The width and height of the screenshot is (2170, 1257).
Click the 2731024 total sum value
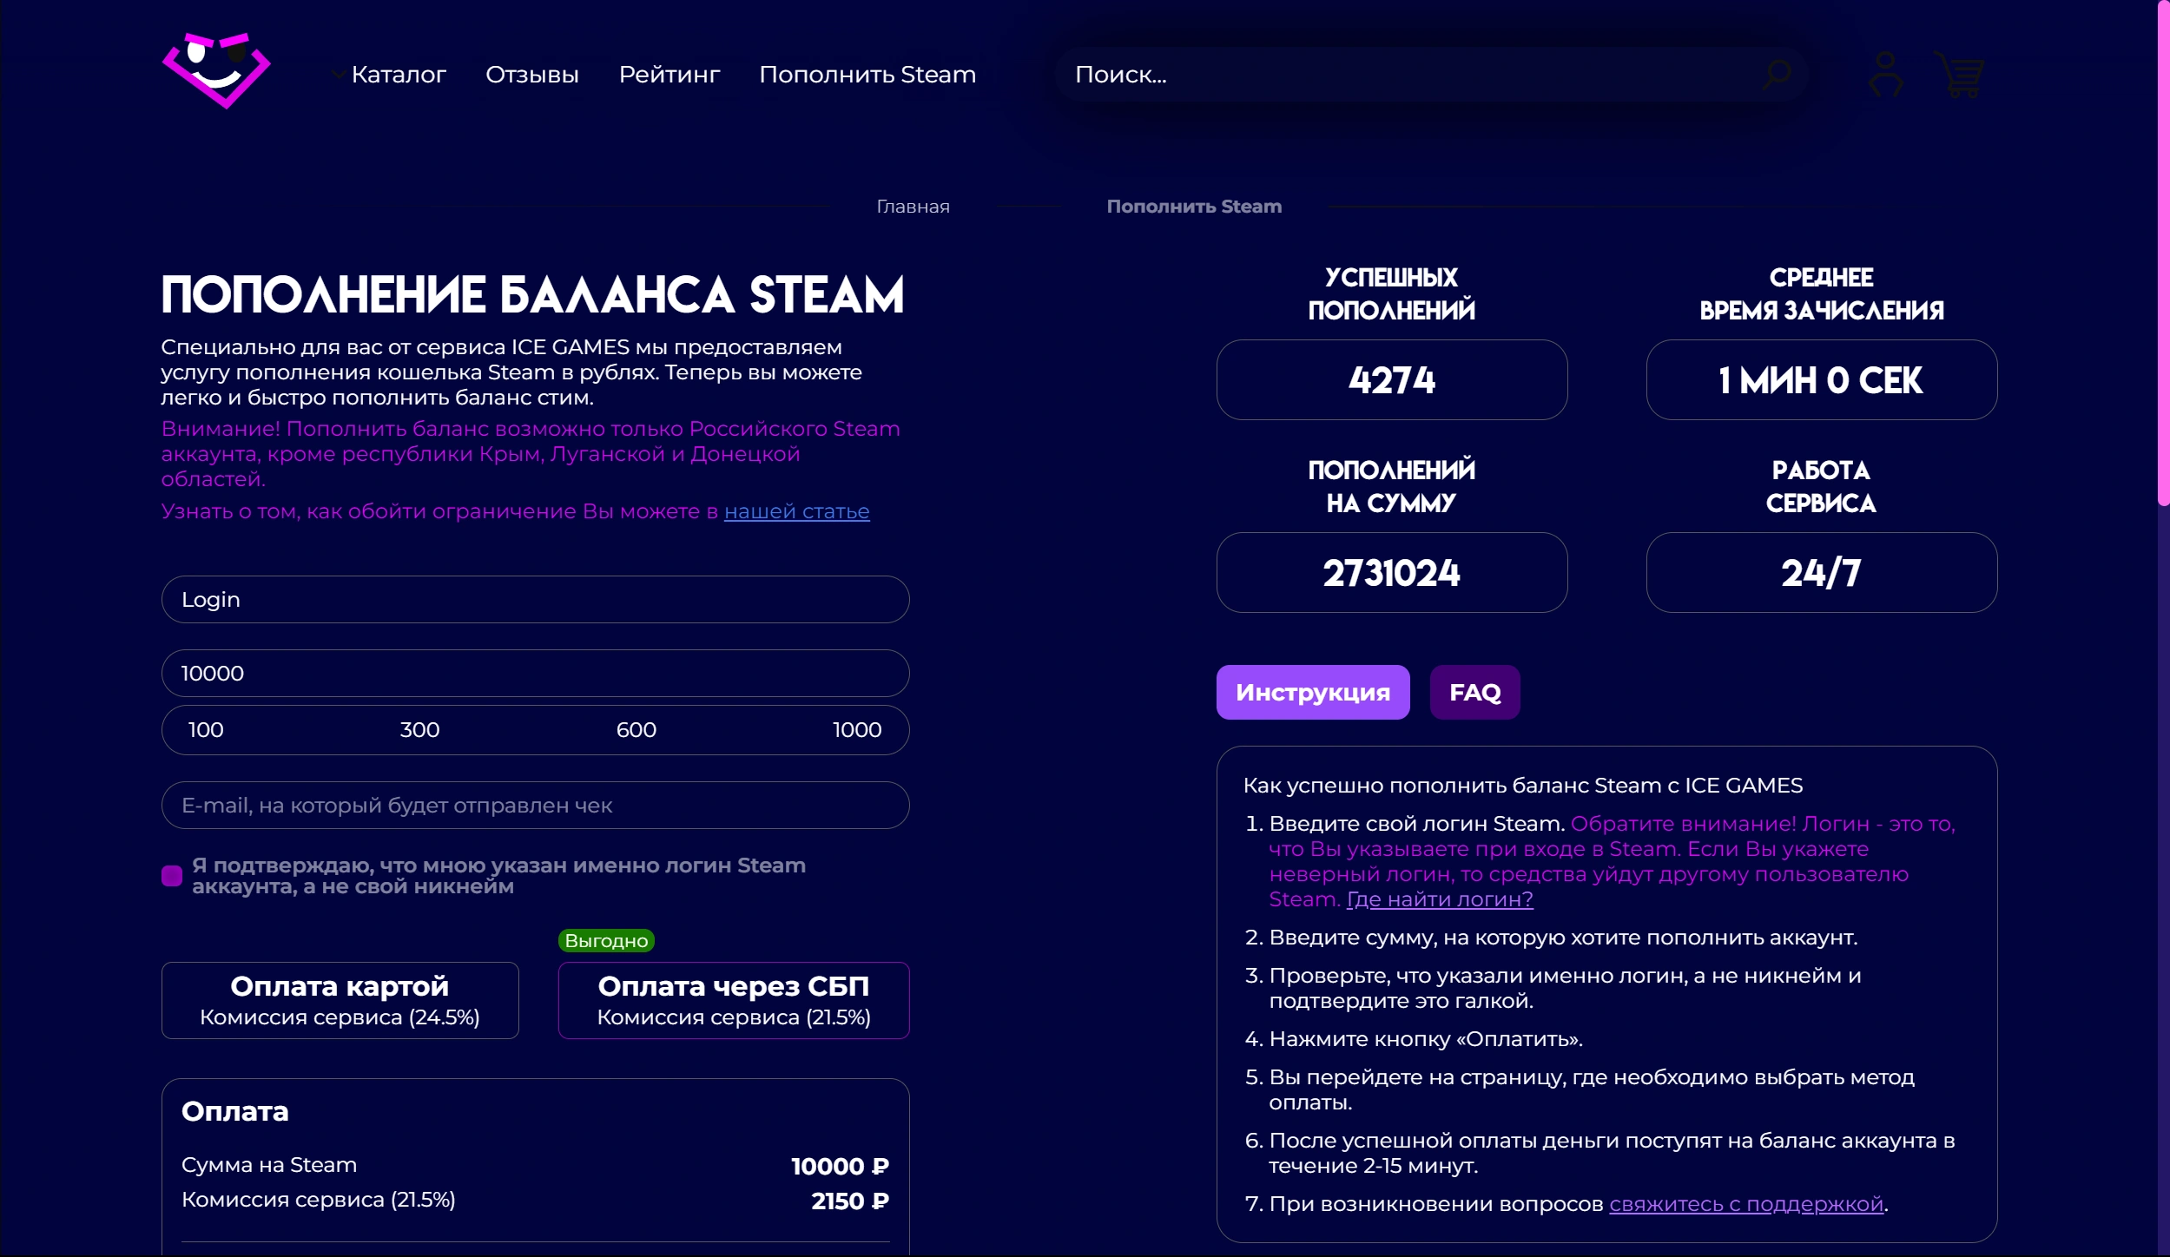1391,572
